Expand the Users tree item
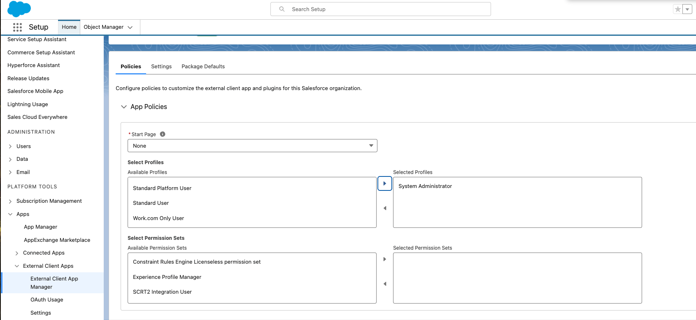The height and width of the screenshot is (320, 696). [x=10, y=146]
